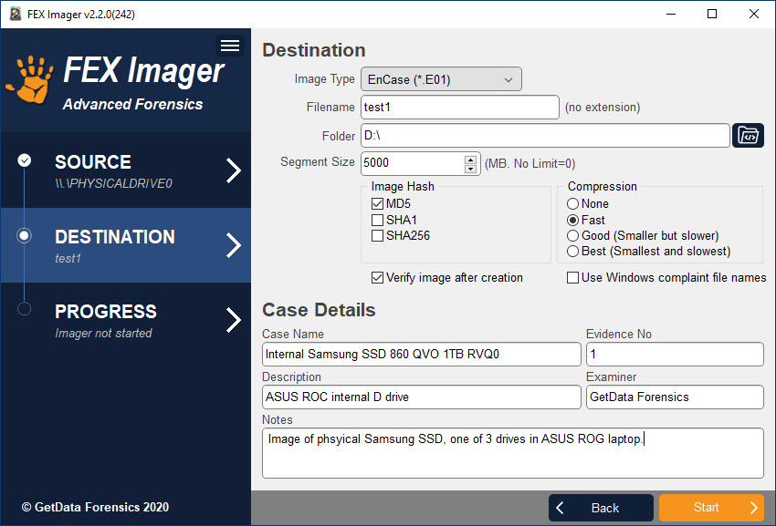
Task: Toggle Verify image after creation
Action: pyautogui.click(x=377, y=278)
